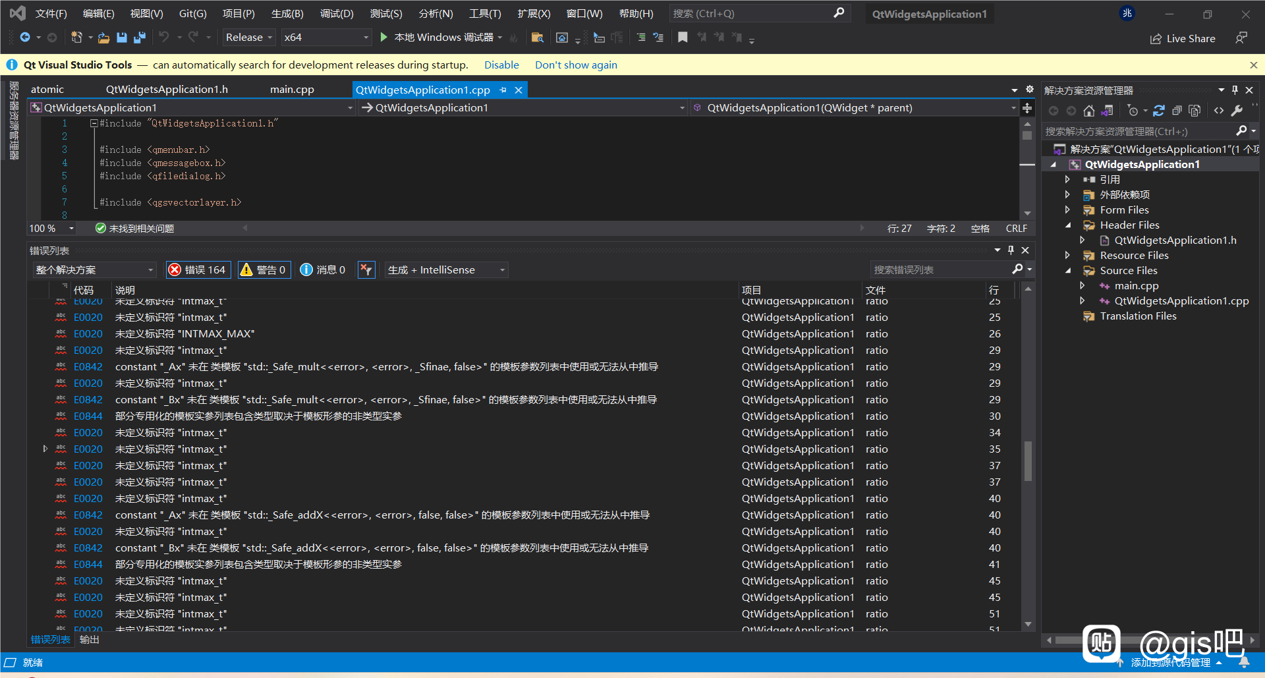The width and height of the screenshot is (1265, 678).
Task: Click the error list vertical scrollbar thumb
Action: click(1028, 461)
